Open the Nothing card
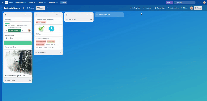 point(18,20)
